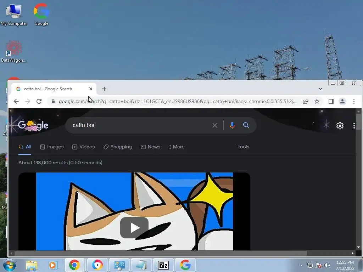The height and width of the screenshot is (272, 363).
Task: Share this page from address bar
Action: pyautogui.click(x=306, y=101)
